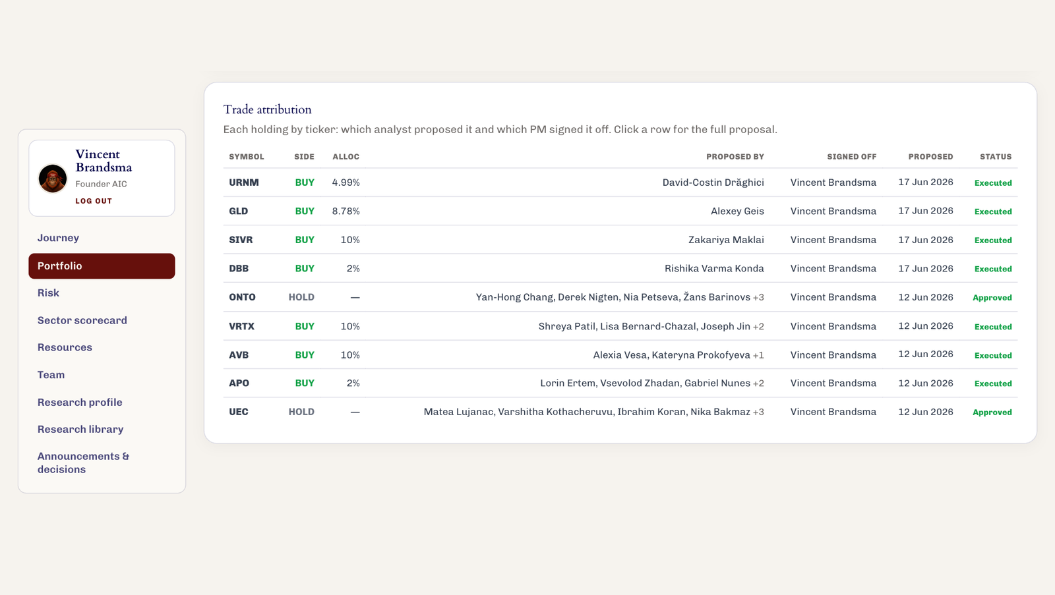This screenshot has width=1055, height=595.
Task: Click the SIDE column header
Action: (304, 157)
